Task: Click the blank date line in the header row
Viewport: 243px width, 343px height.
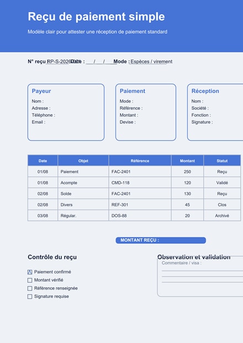Action: coord(101,62)
